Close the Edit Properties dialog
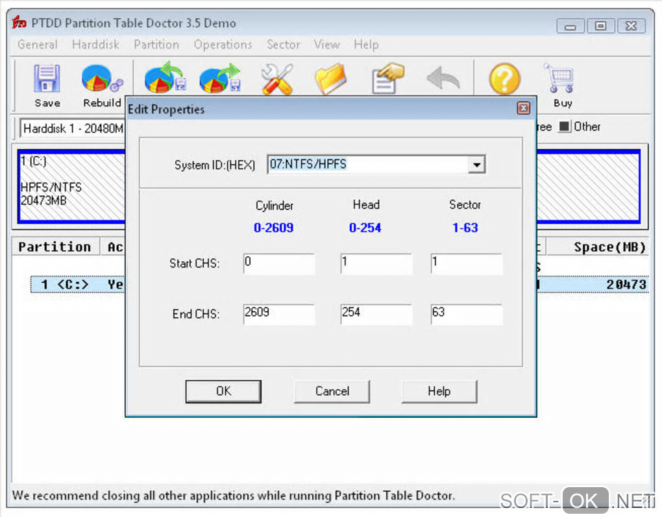 [524, 108]
